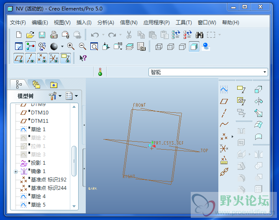Viewport: 279px width, 220px height.
Task: Open the 分析(A) menu
Action: point(106,23)
